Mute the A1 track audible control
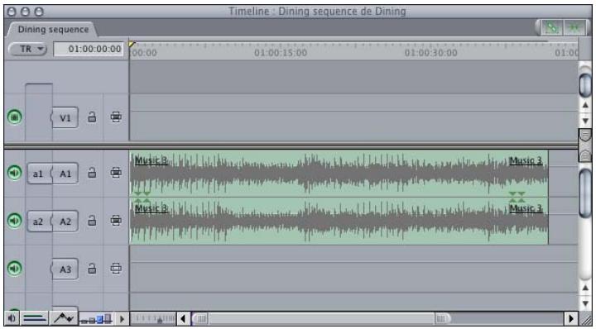 (14, 173)
